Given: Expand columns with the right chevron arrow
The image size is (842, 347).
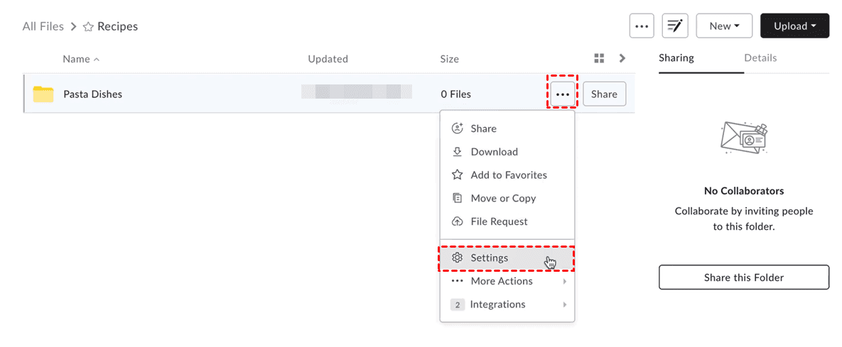Looking at the screenshot, I should (622, 58).
